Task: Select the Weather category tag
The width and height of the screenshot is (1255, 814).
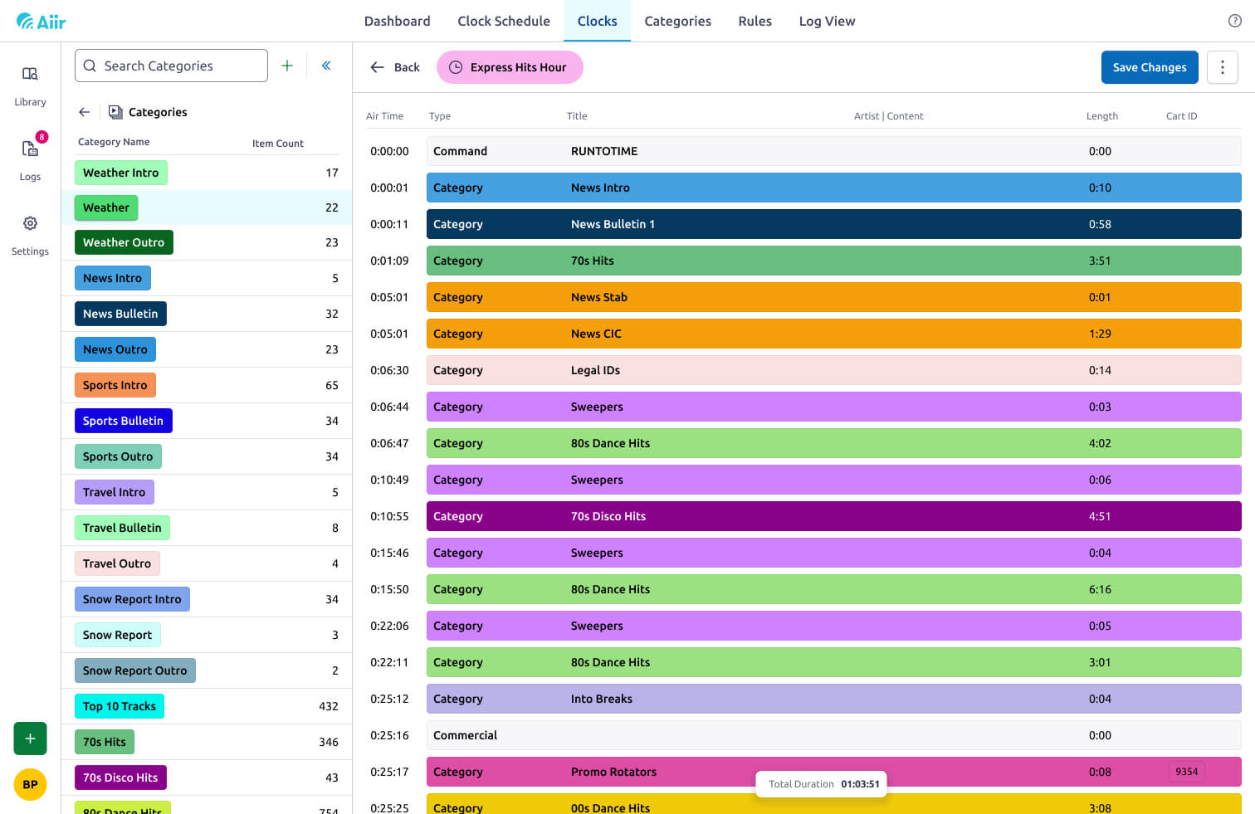Action: coord(106,207)
